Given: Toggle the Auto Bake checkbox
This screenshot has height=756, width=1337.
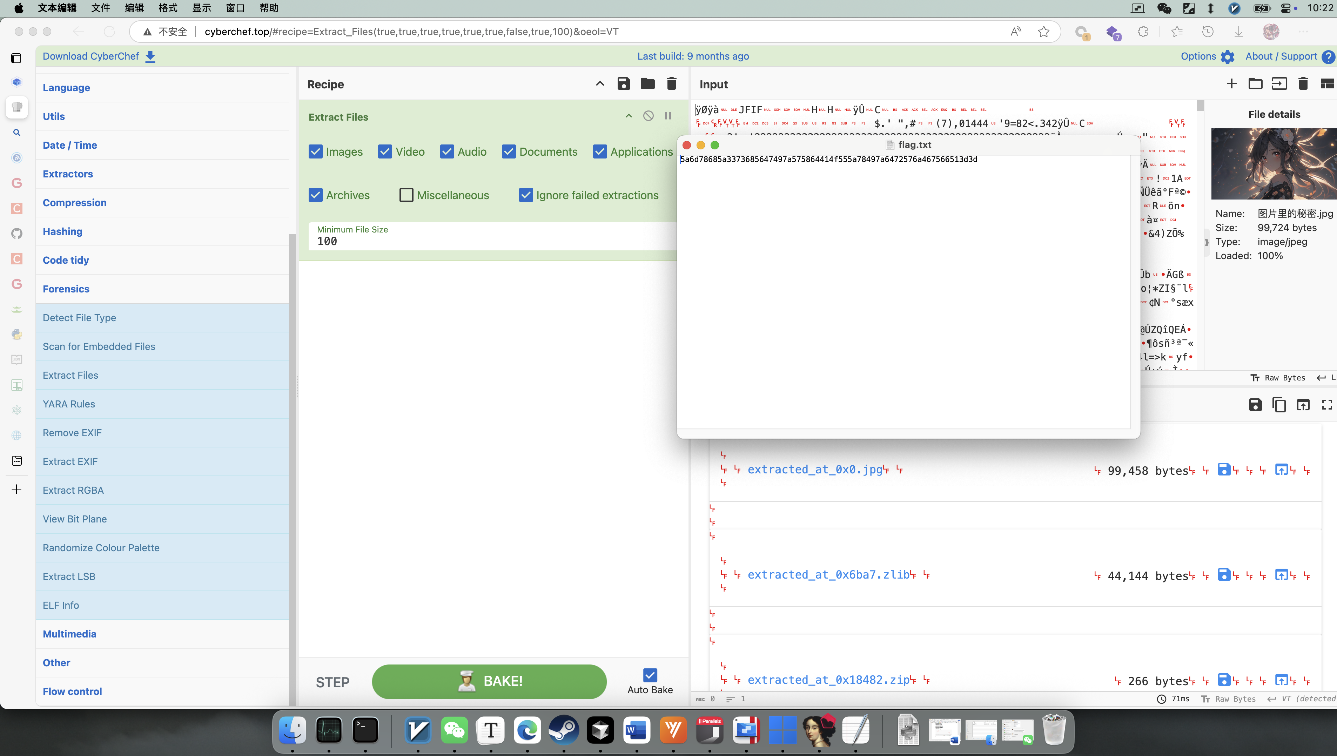Looking at the screenshot, I should point(650,675).
